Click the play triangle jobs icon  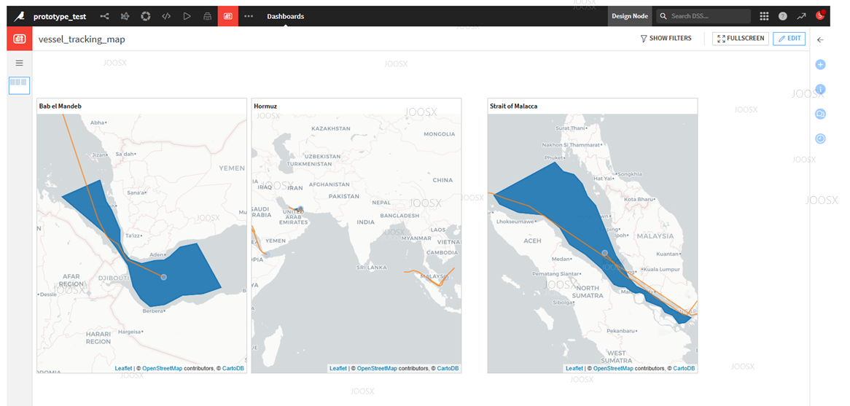[187, 16]
